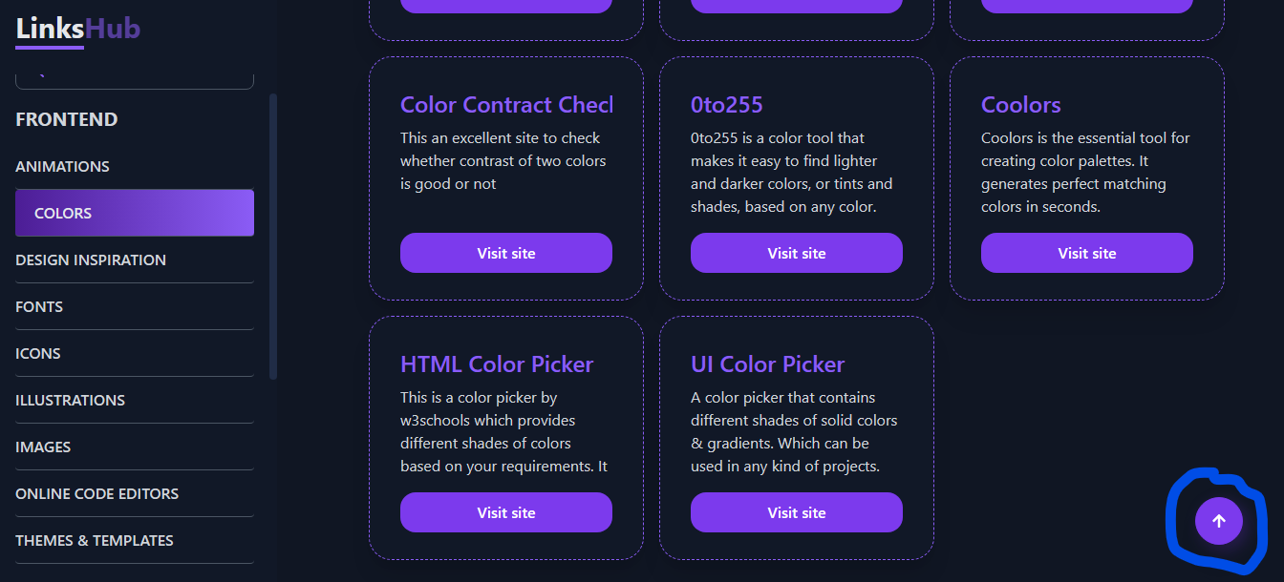
Task: Visit the HTML Color Picker site
Action: tap(505, 512)
